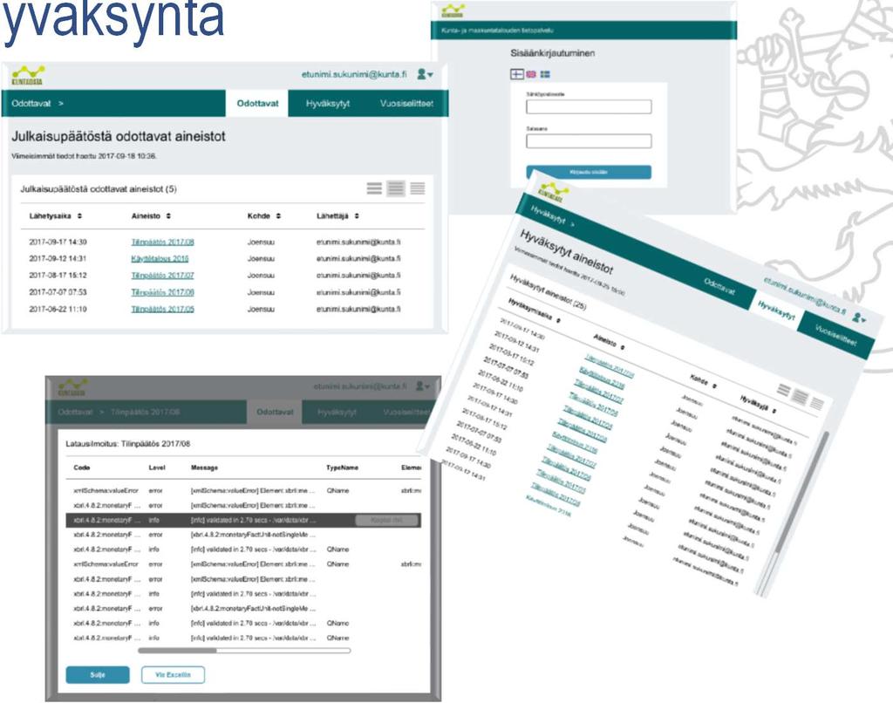Screen dimensions: 893x703
Task: Open the Odottavat tab in the tilted Hyväksytyt window
Action: [x=719, y=287]
